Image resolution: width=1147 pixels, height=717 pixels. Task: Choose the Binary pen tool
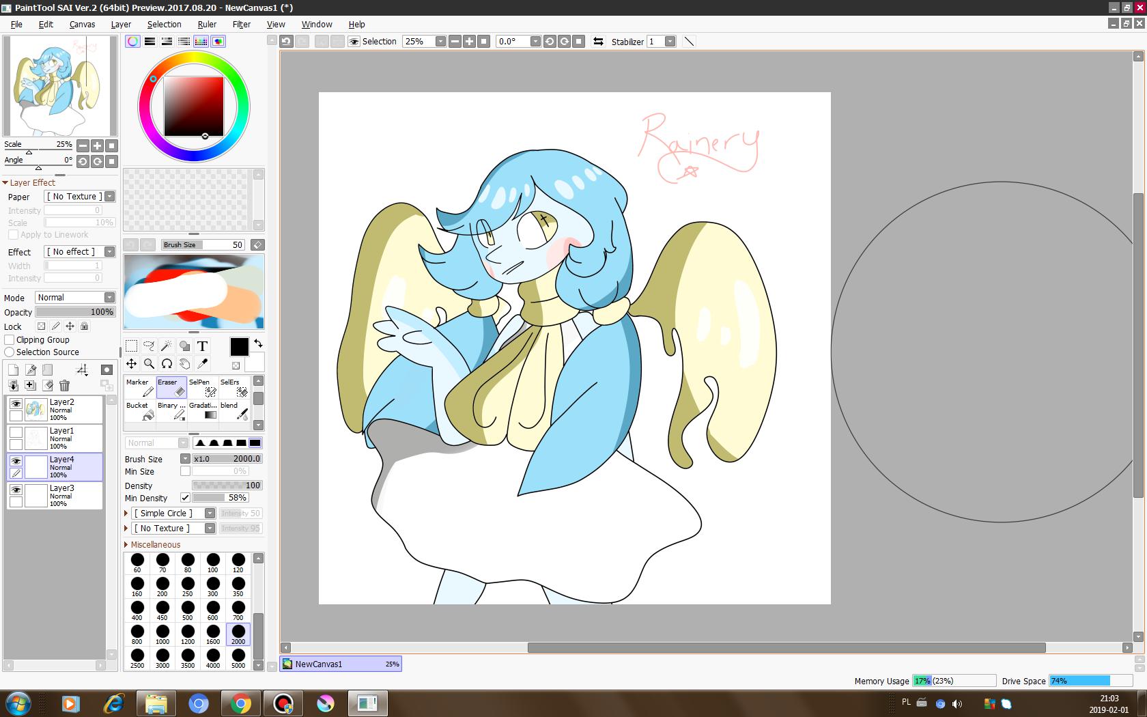[171, 410]
